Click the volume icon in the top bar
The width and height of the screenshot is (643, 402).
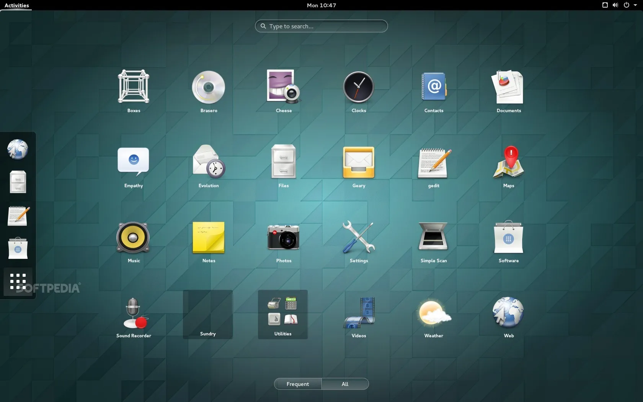coord(615,5)
